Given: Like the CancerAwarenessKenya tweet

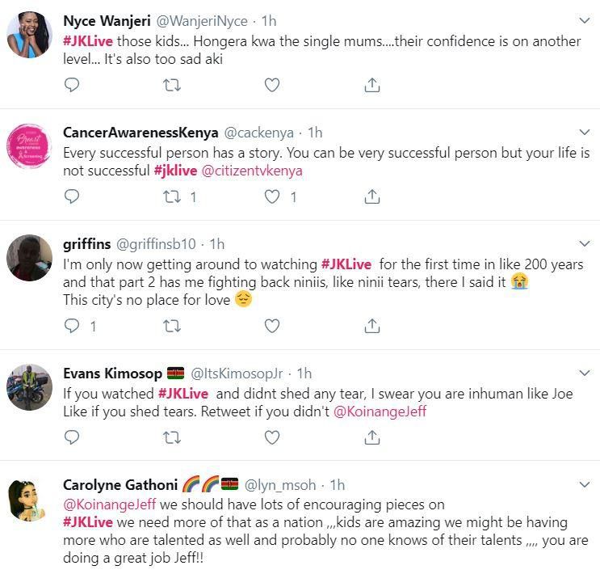Looking at the screenshot, I should click(272, 196).
